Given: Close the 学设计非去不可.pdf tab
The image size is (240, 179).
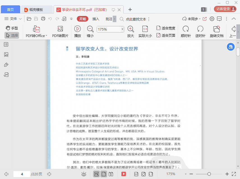Looking at the screenshot, I should (x=119, y=10).
